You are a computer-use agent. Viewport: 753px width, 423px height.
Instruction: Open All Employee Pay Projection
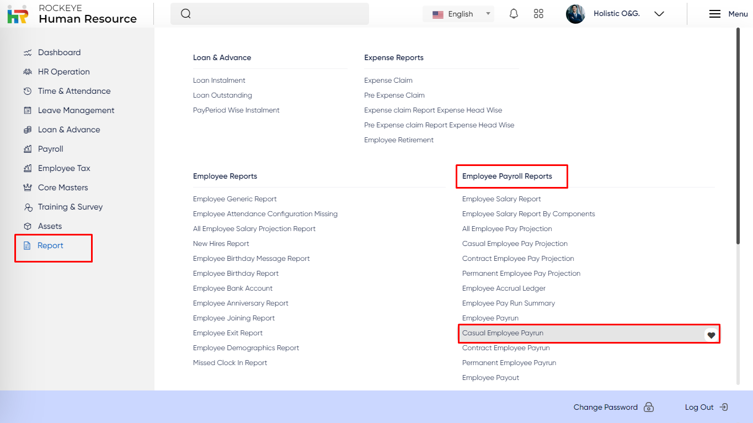(x=507, y=229)
